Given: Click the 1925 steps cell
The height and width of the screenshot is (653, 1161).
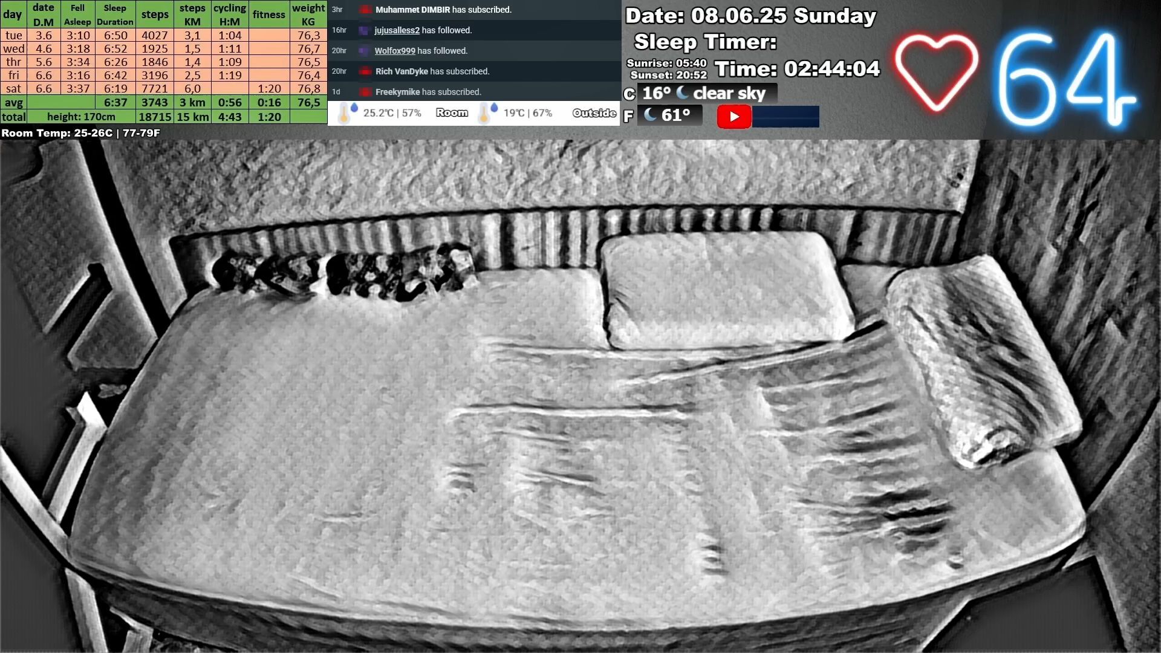Looking at the screenshot, I should pos(155,48).
